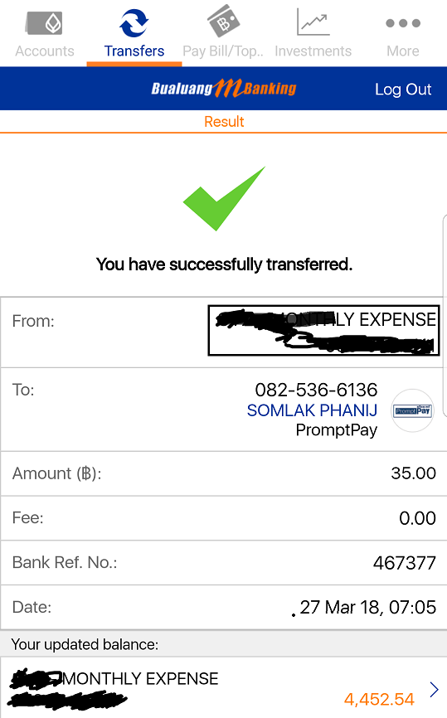Open the Pay Bill/Top-up card icon
The width and height of the screenshot is (447, 718).
(223, 21)
